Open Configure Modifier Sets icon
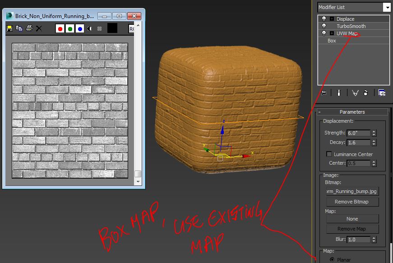The height and width of the screenshot is (263, 393). click(382, 93)
